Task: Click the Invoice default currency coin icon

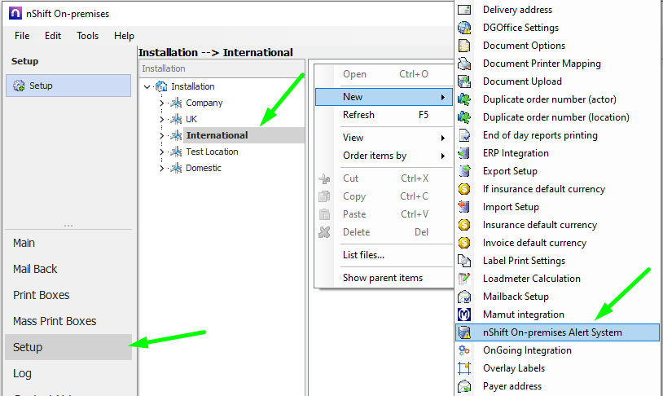Action: pos(464,243)
